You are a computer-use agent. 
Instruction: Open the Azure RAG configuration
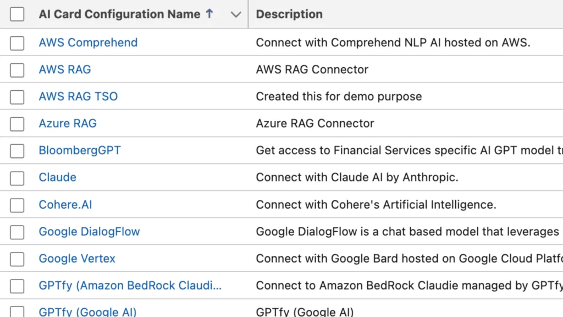click(68, 123)
